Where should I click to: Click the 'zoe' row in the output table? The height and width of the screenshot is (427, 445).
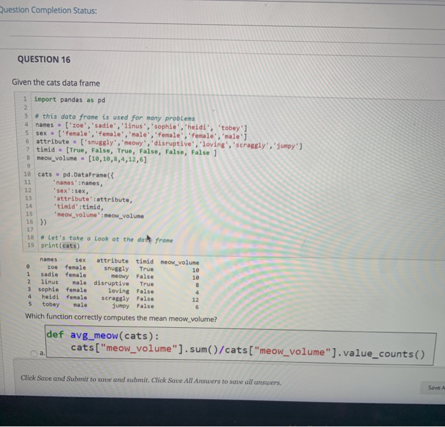(x=113, y=268)
